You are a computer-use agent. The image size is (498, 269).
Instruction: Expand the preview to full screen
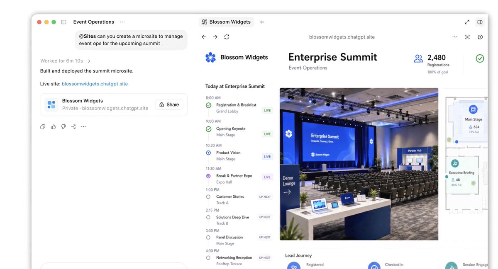tap(467, 22)
